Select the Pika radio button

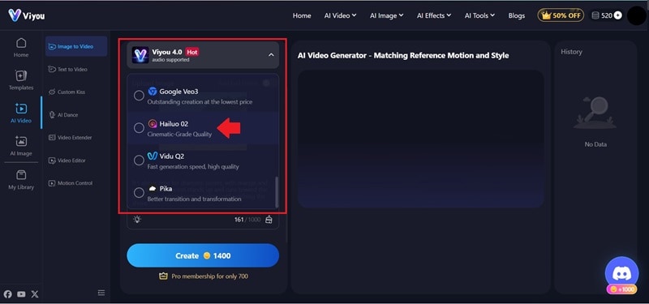click(x=139, y=192)
